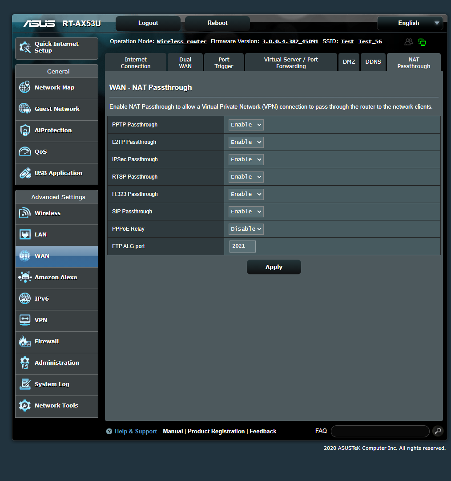Open the Firewall menu item
The height and width of the screenshot is (481, 451).
(56, 342)
